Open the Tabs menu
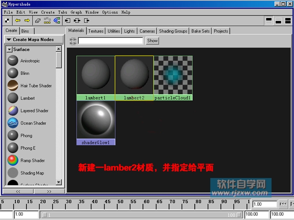 (x=62, y=12)
